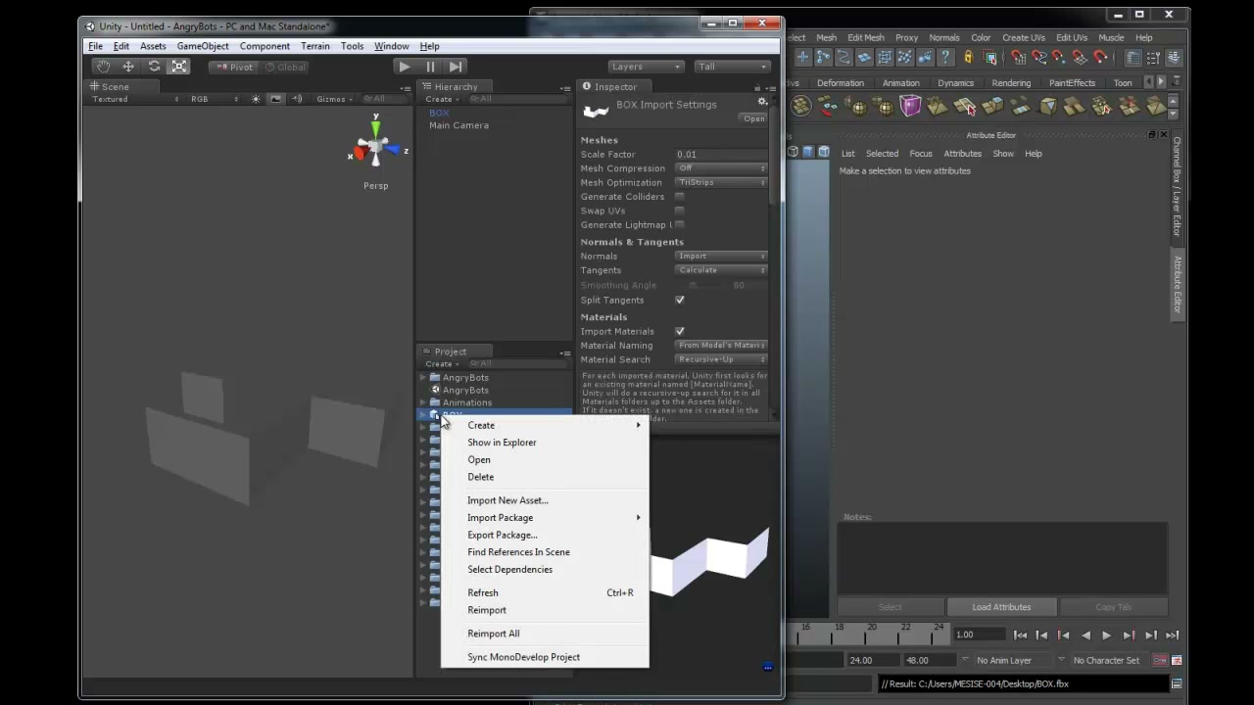Choose Reimport All in context menu

click(545, 634)
